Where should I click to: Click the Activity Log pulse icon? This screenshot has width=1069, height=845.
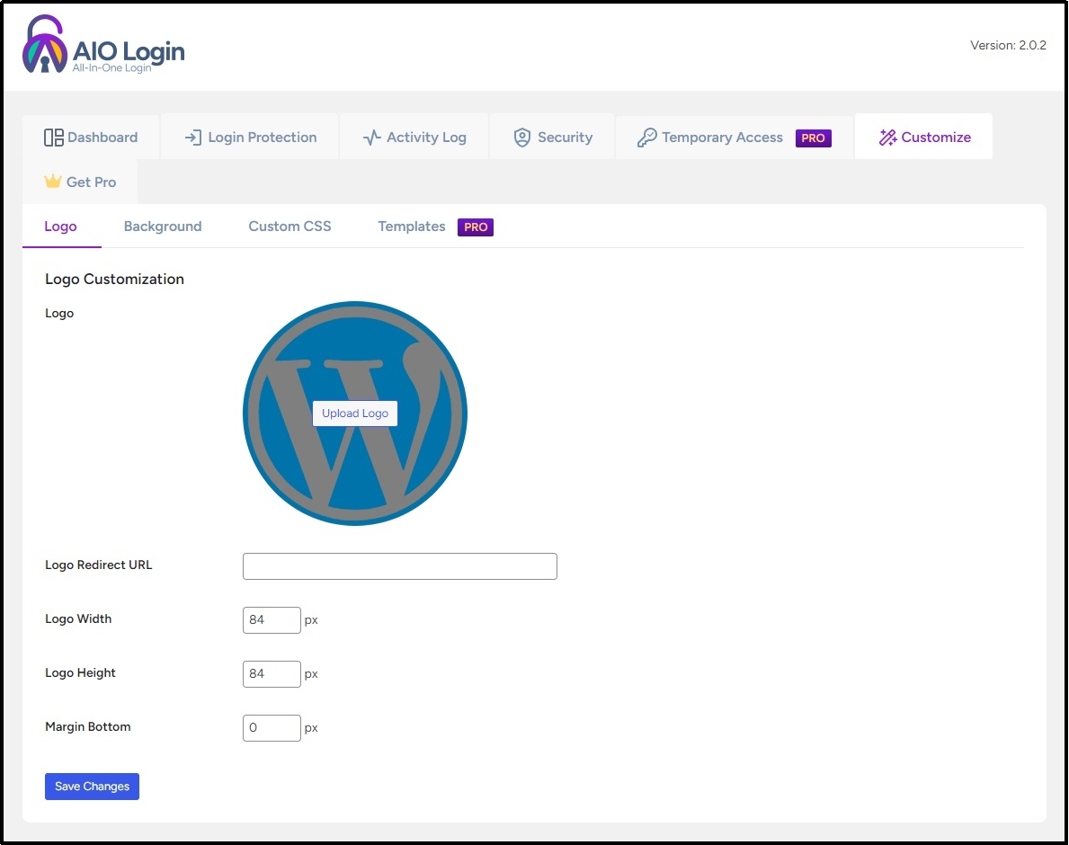372,138
